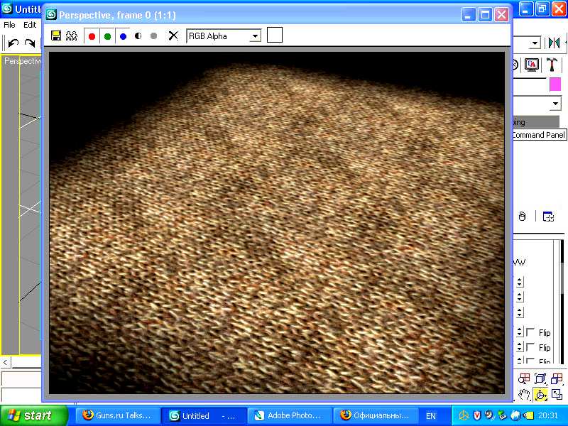Open the Edit menu
Viewport: 568px width, 426px height.
(30, 25)
